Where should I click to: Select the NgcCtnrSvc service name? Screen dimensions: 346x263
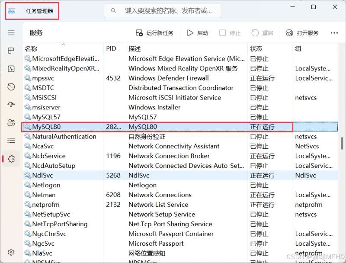point(49,234)
